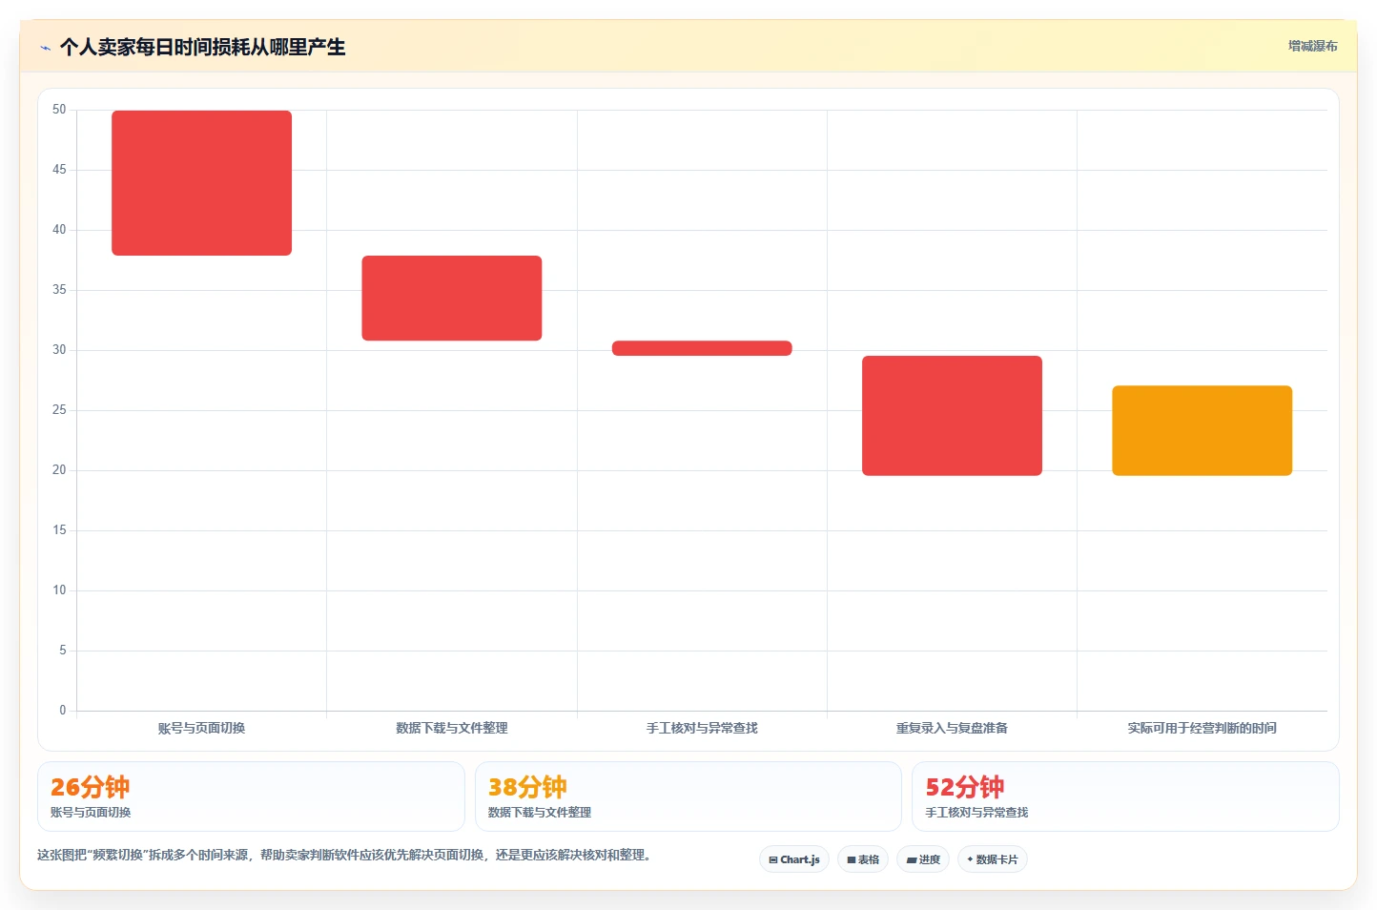Click the red 重复录入与复盘准备 waterfall bar
1377x910 pixels.
952,416
